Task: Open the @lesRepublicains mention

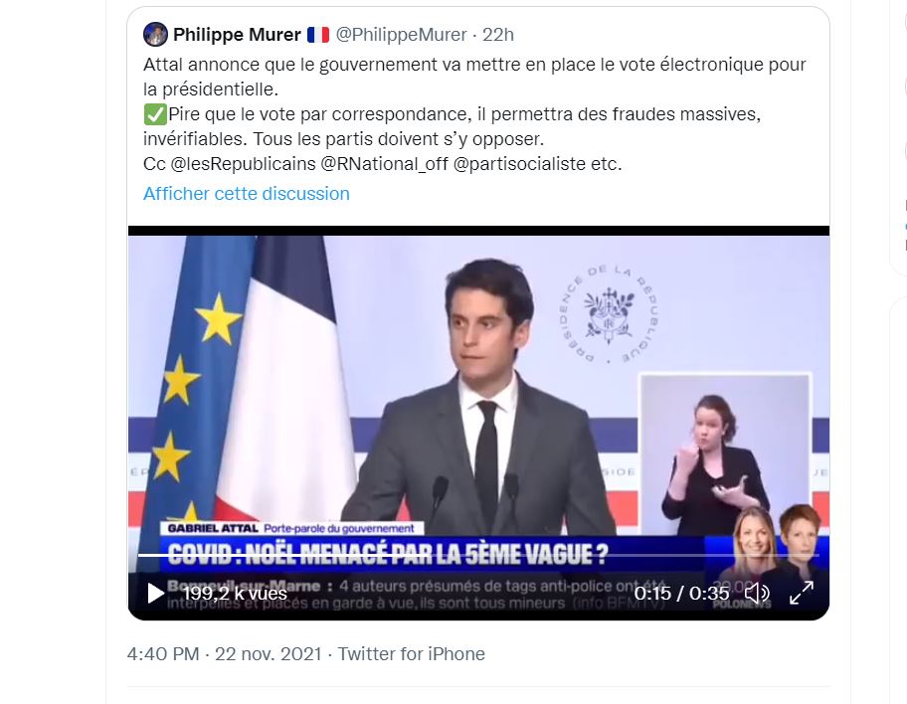Action: coord(243,164)
